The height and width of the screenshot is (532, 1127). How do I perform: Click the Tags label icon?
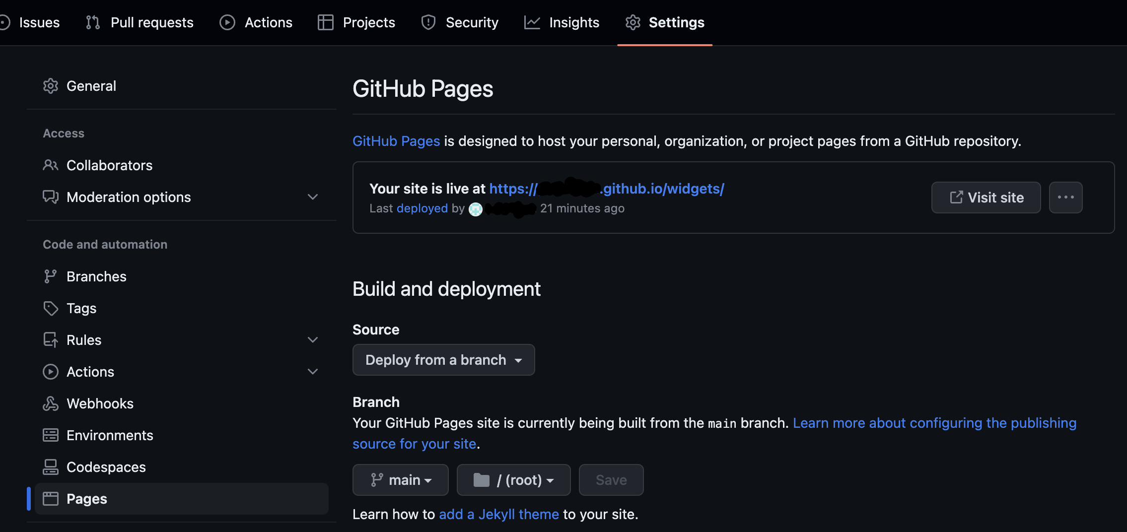tap(51, 308)
